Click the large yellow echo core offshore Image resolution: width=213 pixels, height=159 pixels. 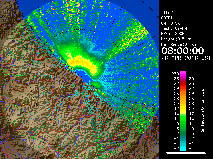point(83,64)
